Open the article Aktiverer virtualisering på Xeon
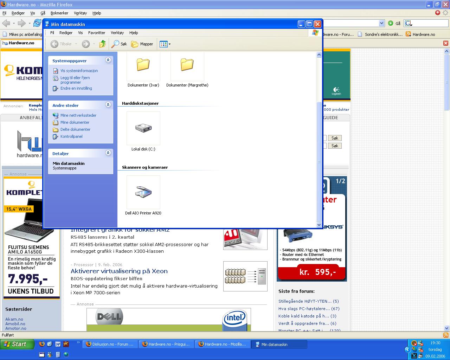 click(119, 271)
